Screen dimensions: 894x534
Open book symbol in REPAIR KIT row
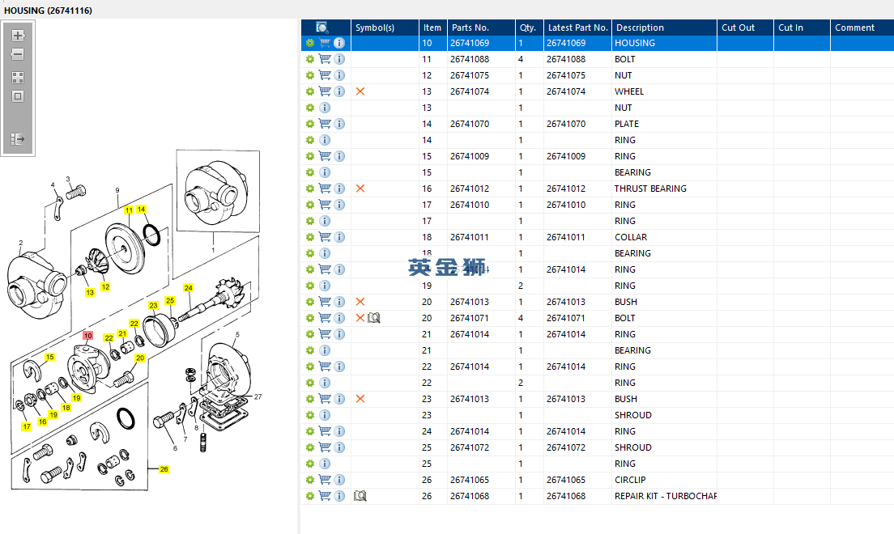[360, 496]
